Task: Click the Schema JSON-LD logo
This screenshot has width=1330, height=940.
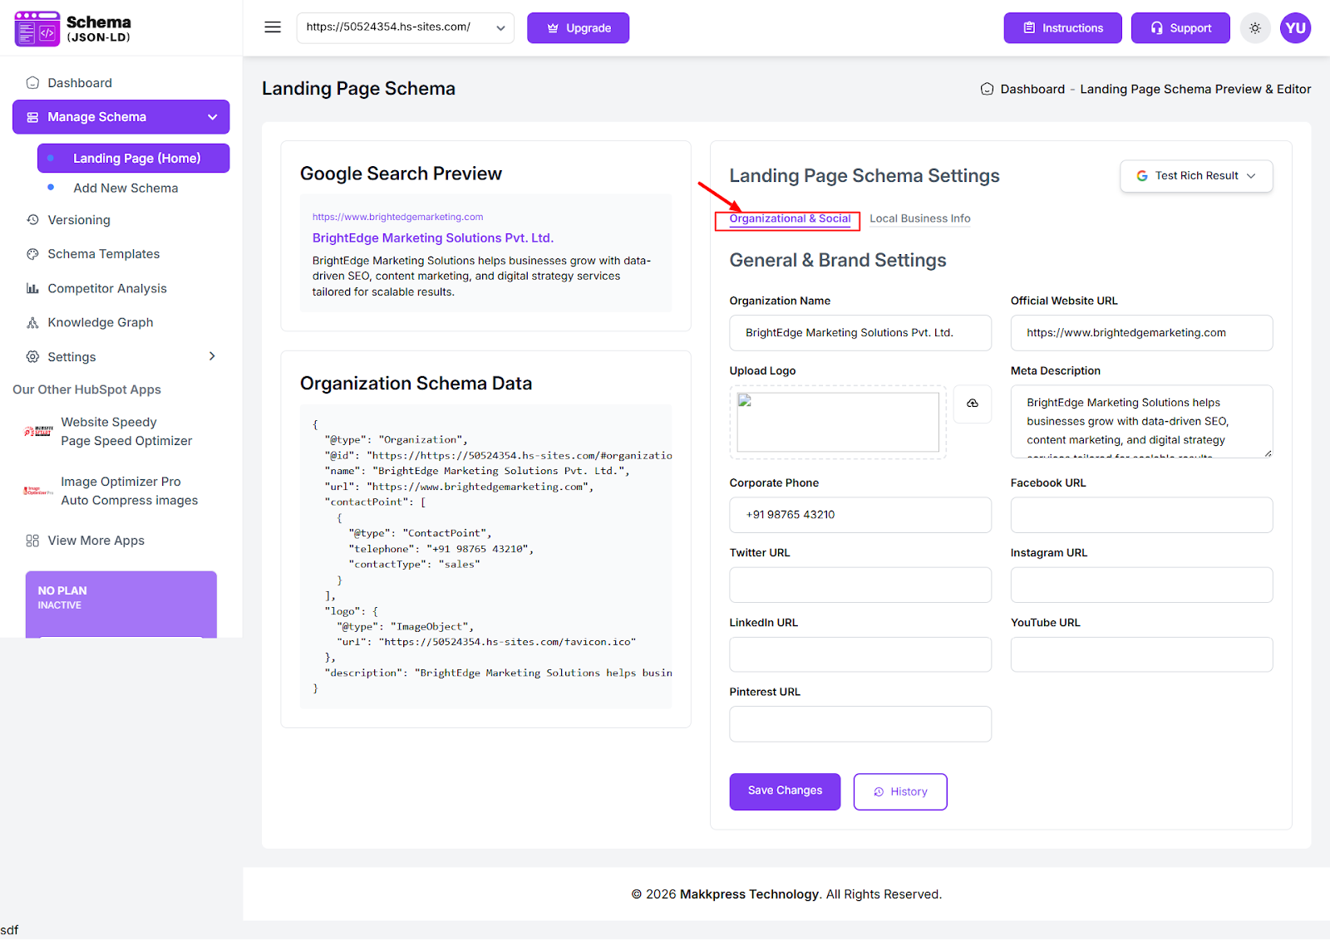Action: pos(73,28)
